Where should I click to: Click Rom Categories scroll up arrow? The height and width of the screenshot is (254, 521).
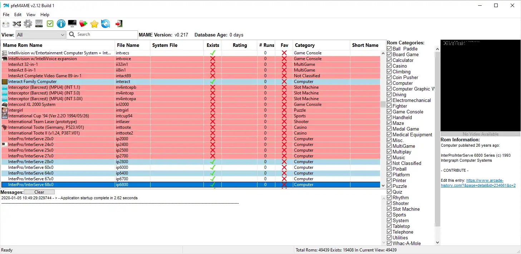tap(437, 49)
